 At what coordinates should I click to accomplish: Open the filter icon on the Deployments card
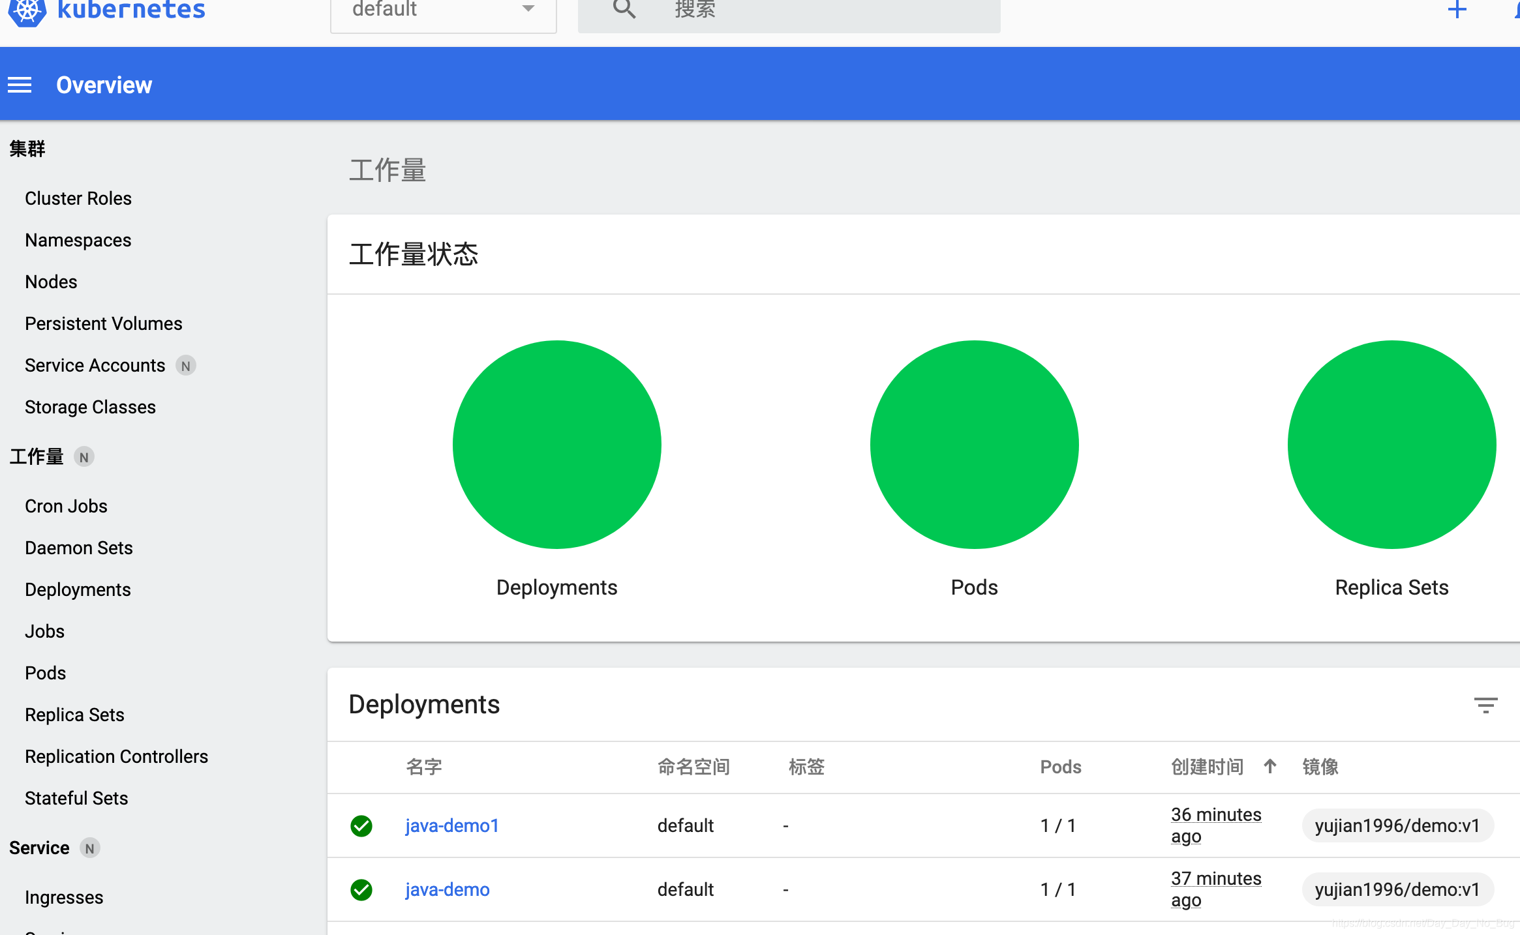point(1485,705)
